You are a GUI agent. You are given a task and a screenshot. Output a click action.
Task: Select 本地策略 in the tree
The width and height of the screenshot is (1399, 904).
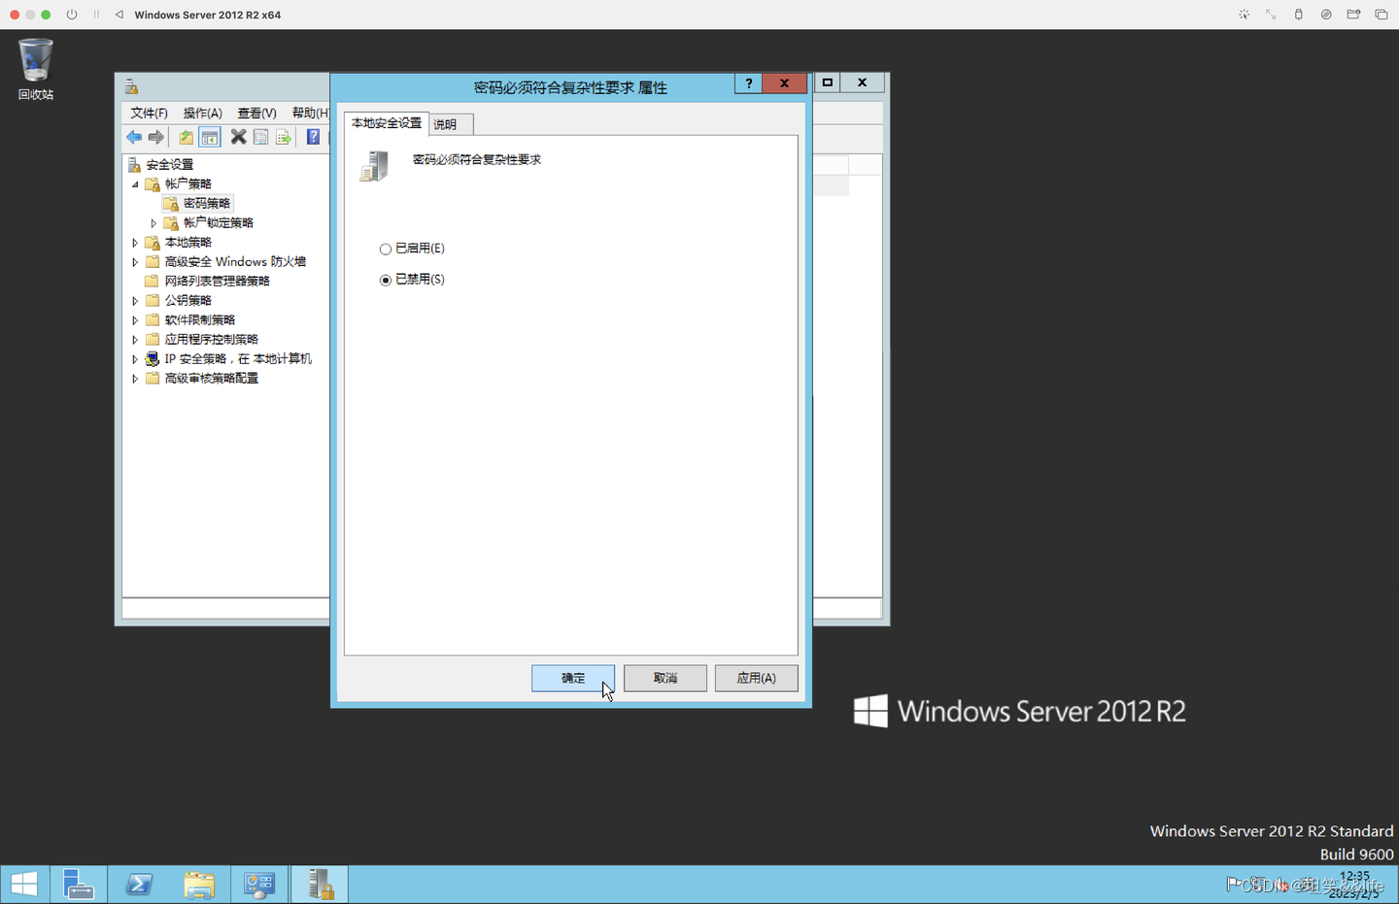click(188, 243)
